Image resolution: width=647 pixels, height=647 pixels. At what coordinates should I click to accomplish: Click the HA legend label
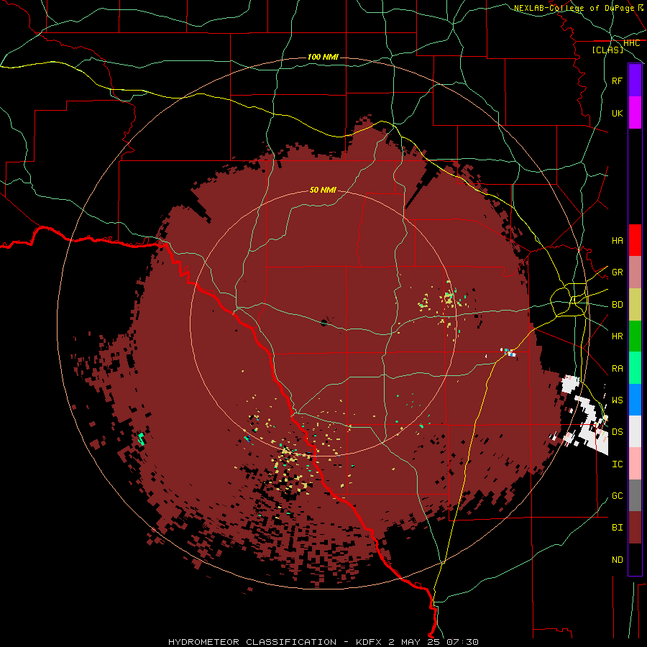pos(617,241)
